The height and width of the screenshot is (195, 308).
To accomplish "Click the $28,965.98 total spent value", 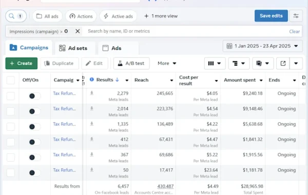I will point(252,186).
